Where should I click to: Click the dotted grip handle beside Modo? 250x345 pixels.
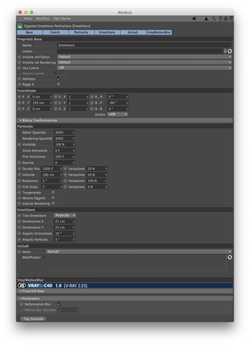tap(19, 18)
